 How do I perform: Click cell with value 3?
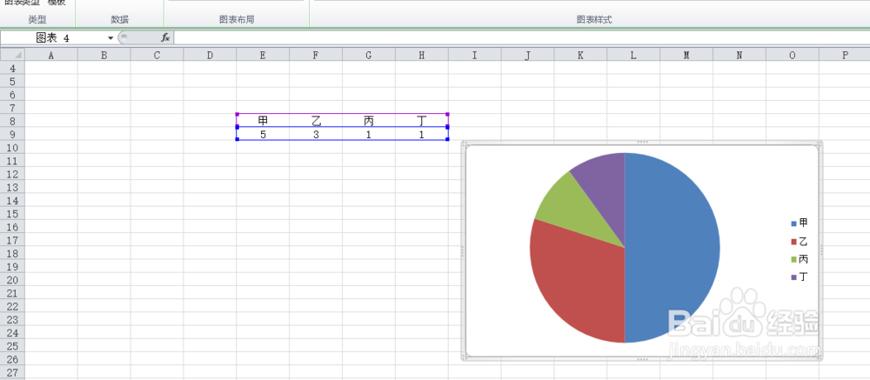point(316,134)
